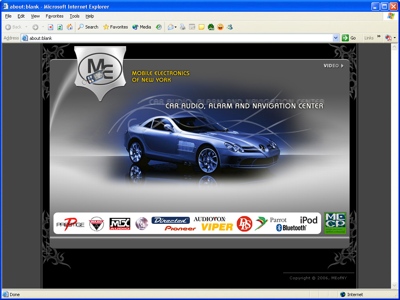400x300 pixels.
Task: Click the Mobile Electronics ME shield logo
Action: click(100, 70)
